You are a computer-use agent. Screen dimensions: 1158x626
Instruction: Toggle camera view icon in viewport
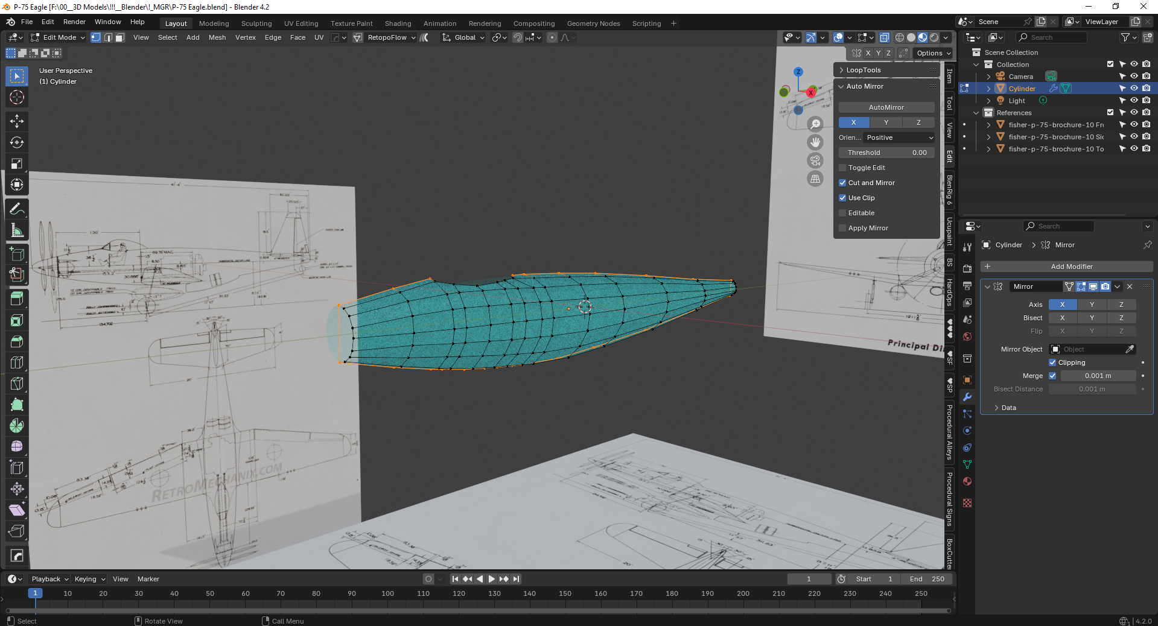click(x=815, y=160)
